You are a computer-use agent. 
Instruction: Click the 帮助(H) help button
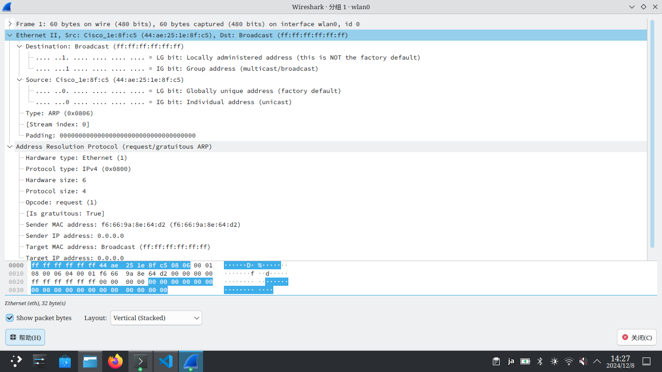[x=25, y=338]
